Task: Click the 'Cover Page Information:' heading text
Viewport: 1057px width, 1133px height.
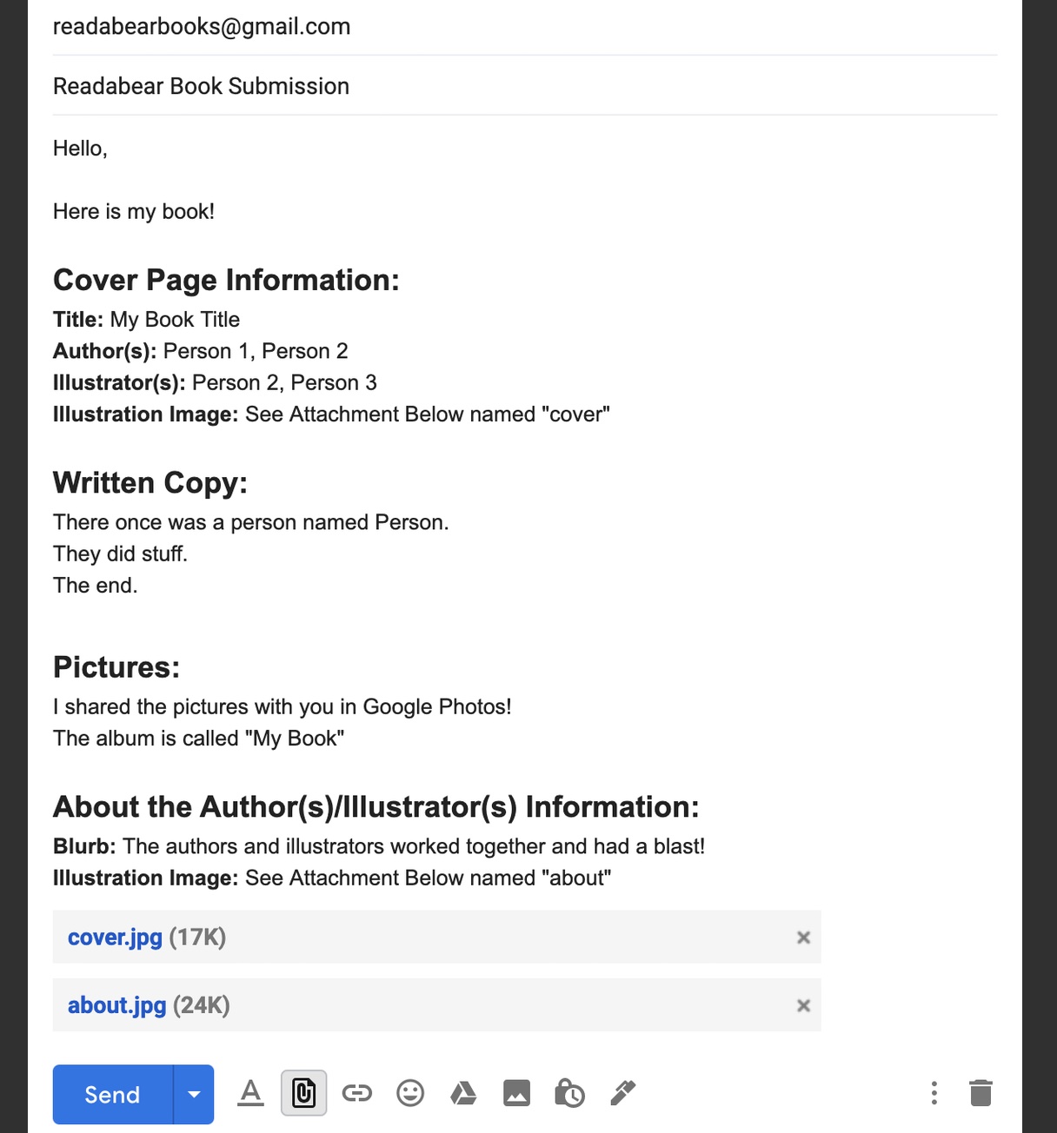Action: (226, 280)
